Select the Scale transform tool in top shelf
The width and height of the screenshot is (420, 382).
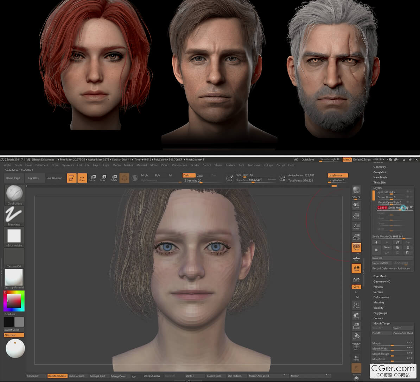point(103,178)
